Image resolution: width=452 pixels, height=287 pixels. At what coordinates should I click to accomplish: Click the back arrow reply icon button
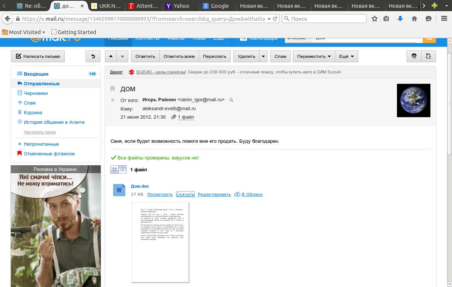93,56
